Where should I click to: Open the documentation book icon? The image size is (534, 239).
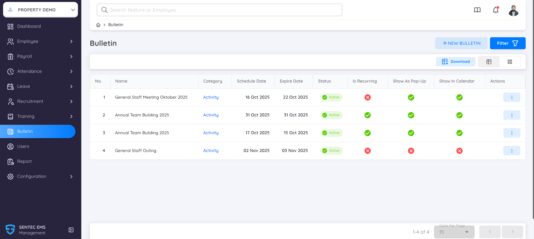pos(477,10)
